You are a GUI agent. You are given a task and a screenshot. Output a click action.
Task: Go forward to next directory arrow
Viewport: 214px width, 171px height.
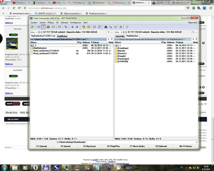[77, 27]
